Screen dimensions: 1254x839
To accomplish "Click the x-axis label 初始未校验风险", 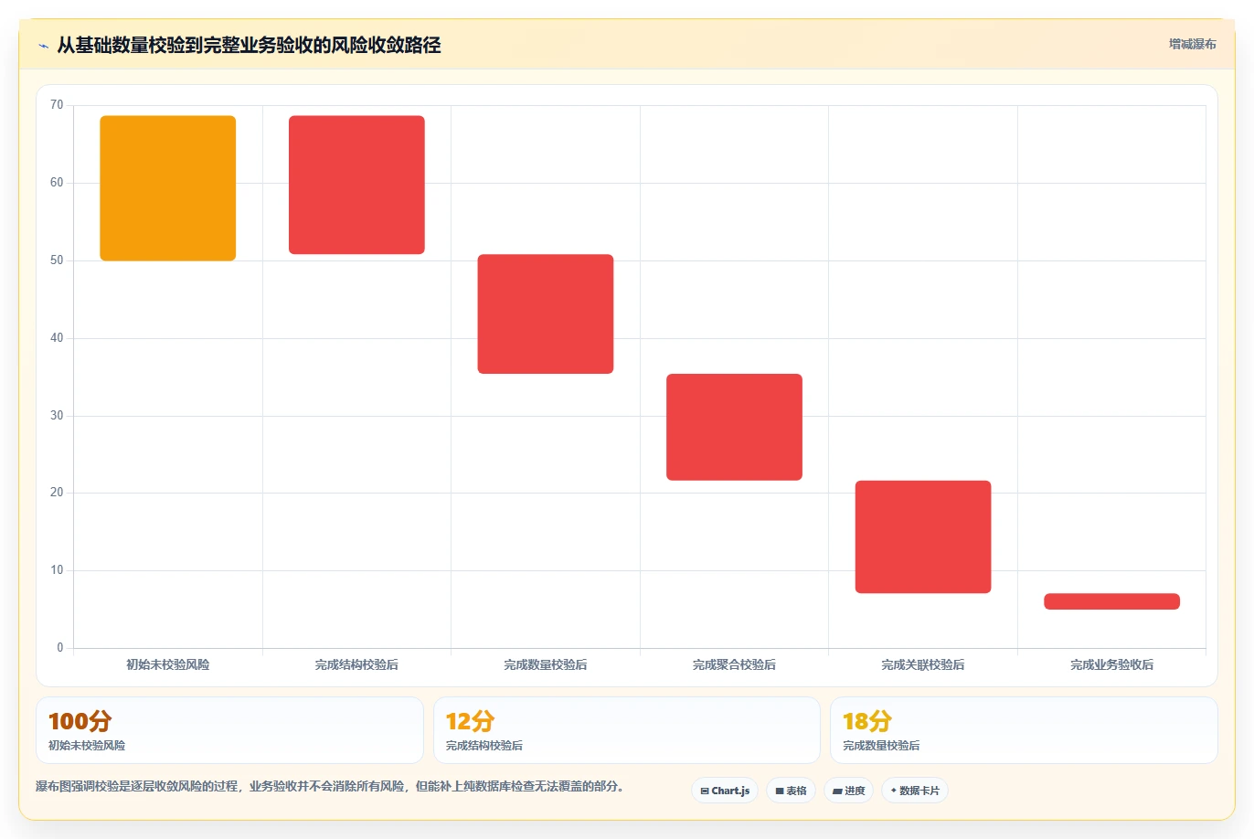I will (x=168, y=665).
